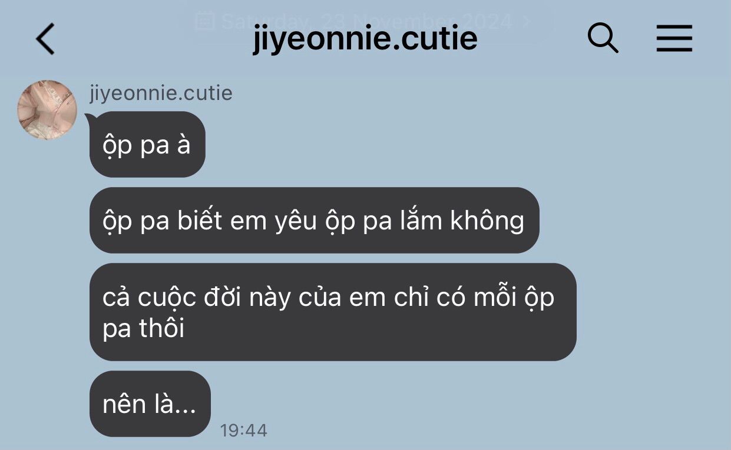View jiyeonnie.cutie's pink profile avatar
731x450 pixels.
48,110
